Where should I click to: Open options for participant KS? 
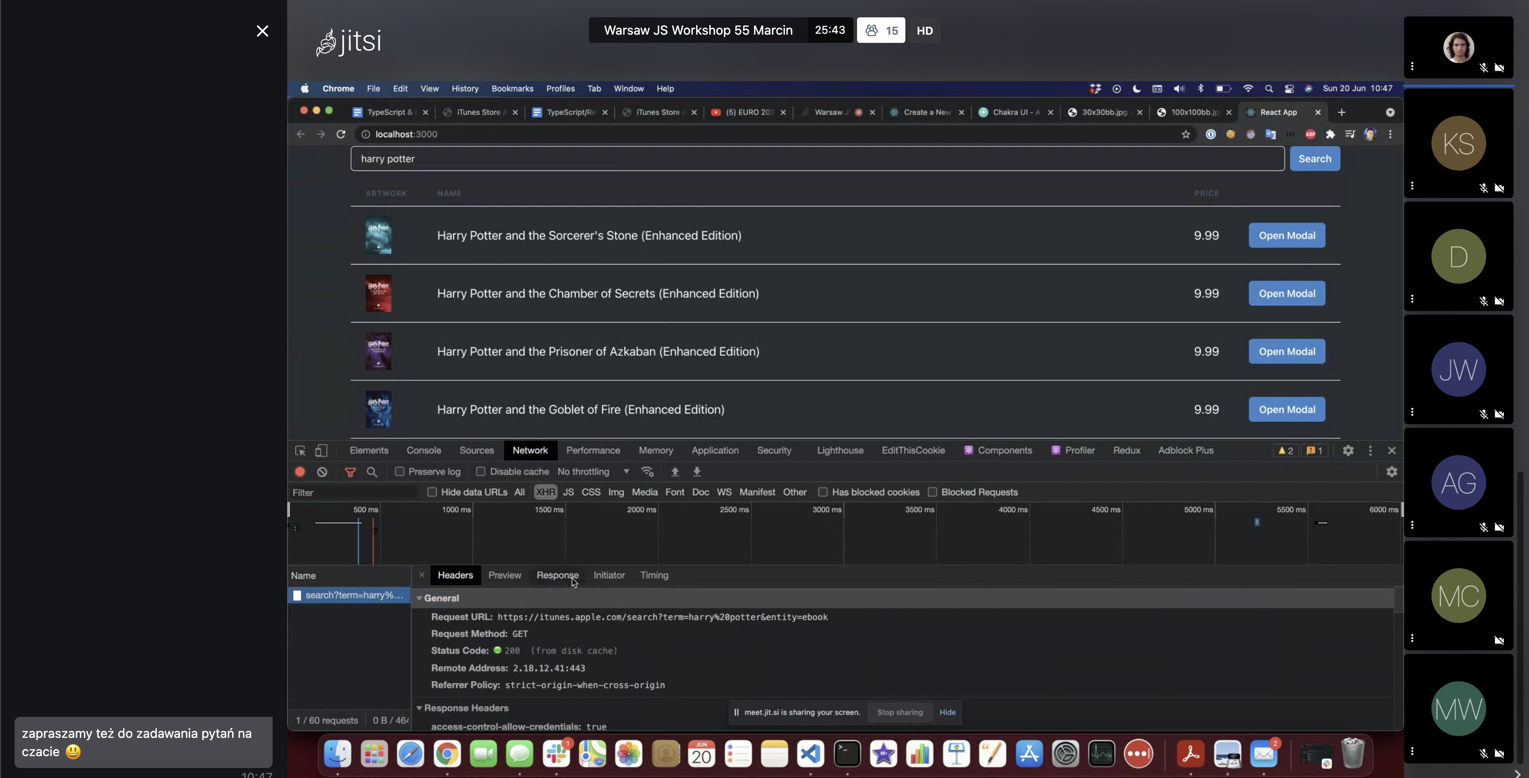(1413, 186)
